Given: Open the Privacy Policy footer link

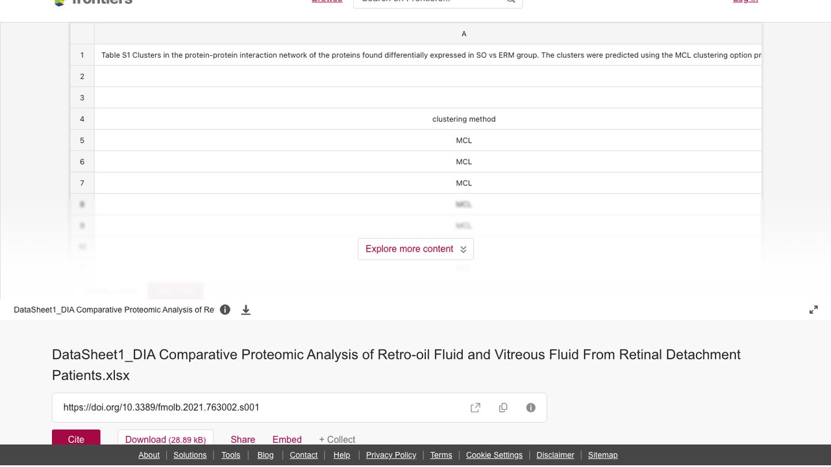Looking at the screenshot, I should point(391,455).
